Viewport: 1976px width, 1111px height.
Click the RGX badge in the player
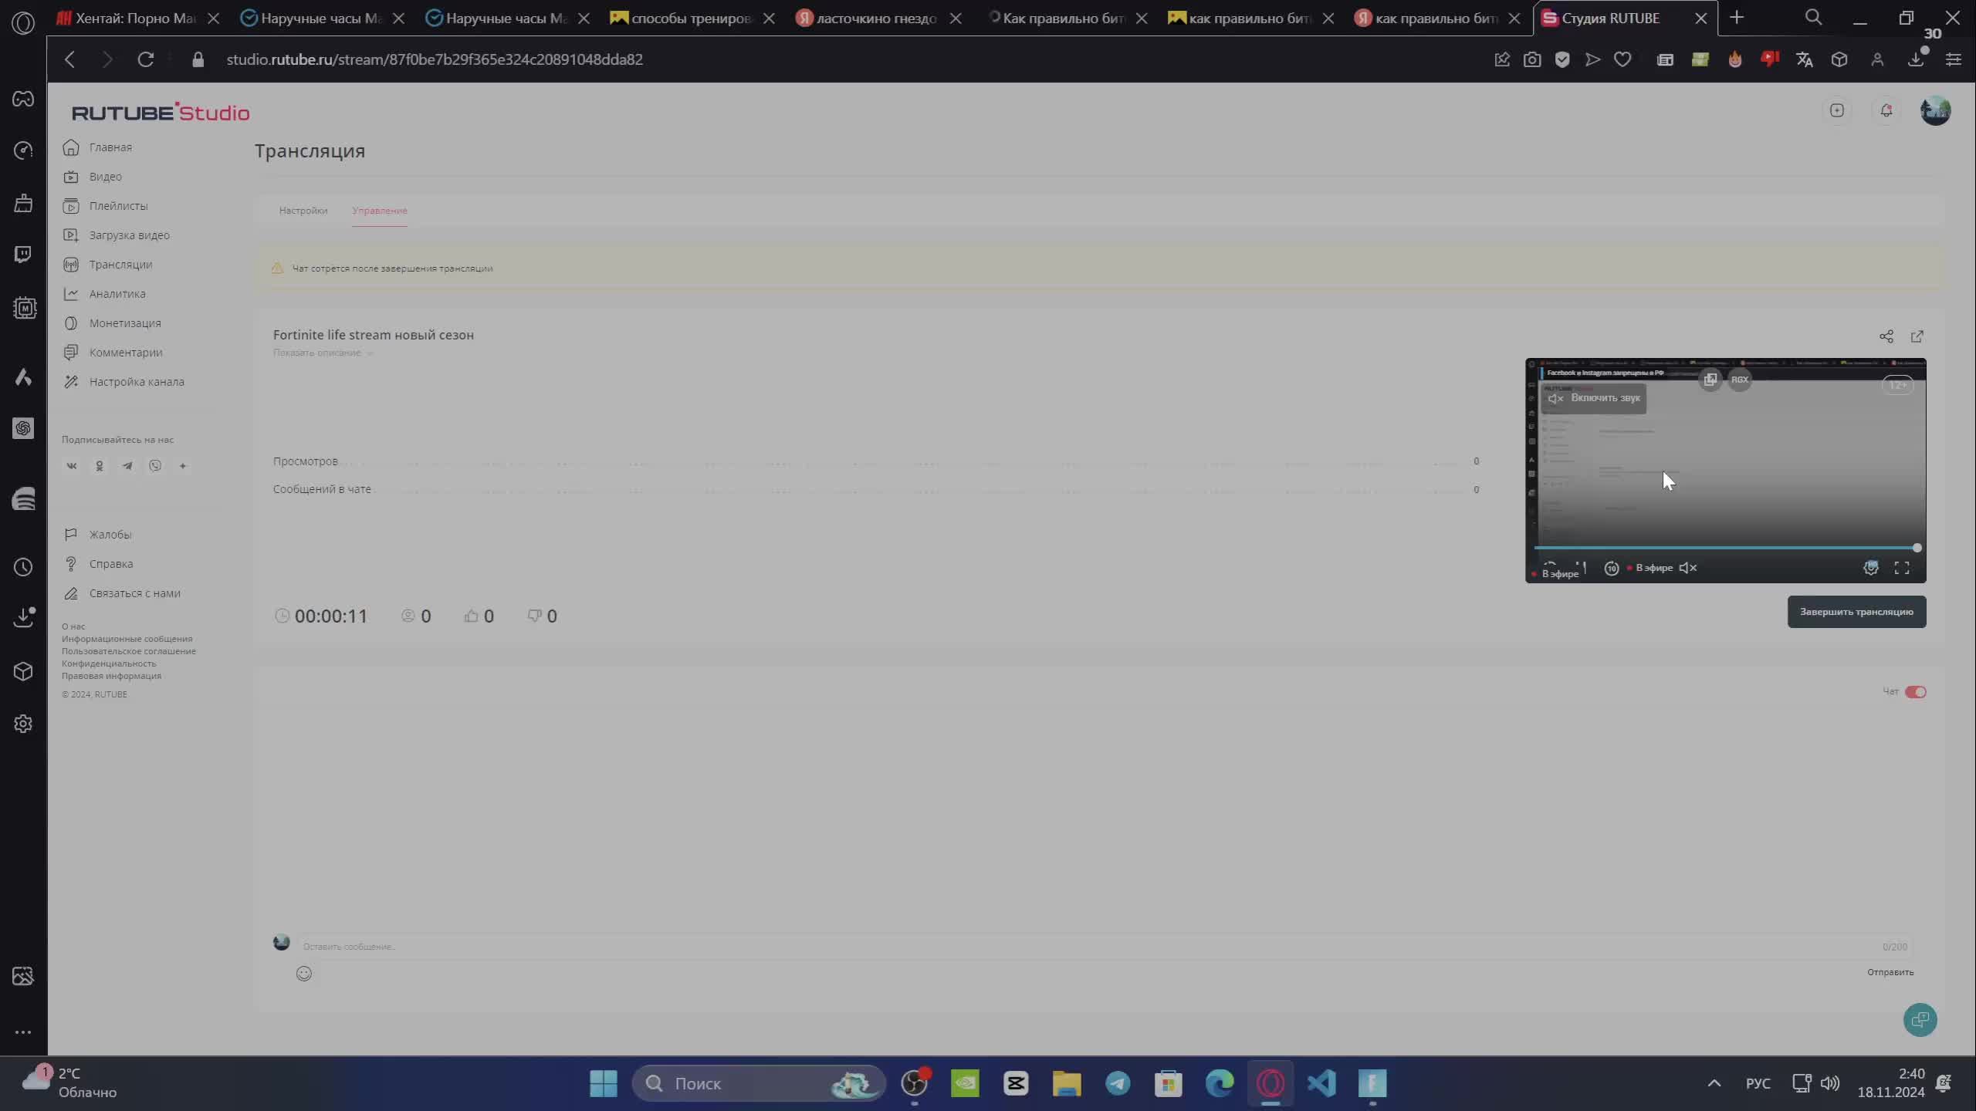[x=1740, y=380]
